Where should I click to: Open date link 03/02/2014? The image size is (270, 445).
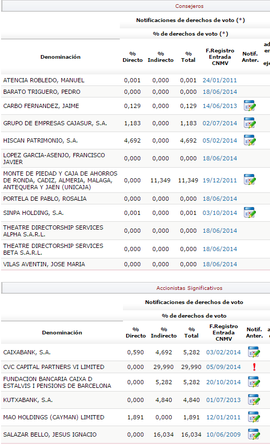(223, 352)
